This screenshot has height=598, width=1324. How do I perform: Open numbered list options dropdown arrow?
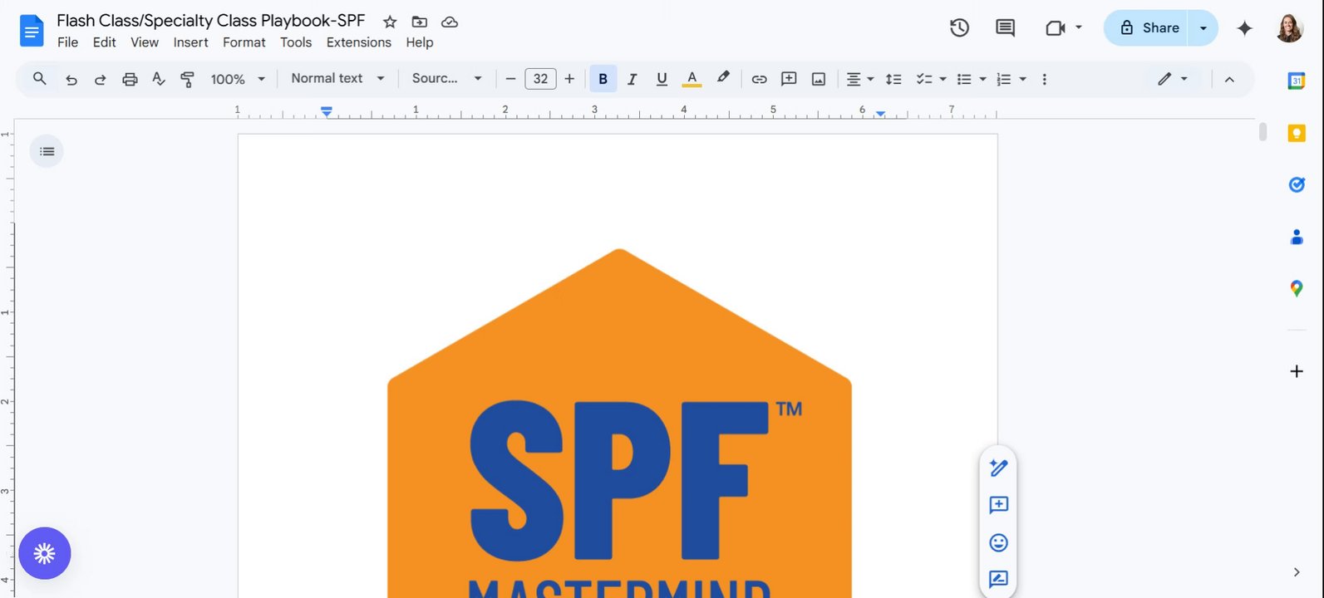click(x=1022, y=79)
